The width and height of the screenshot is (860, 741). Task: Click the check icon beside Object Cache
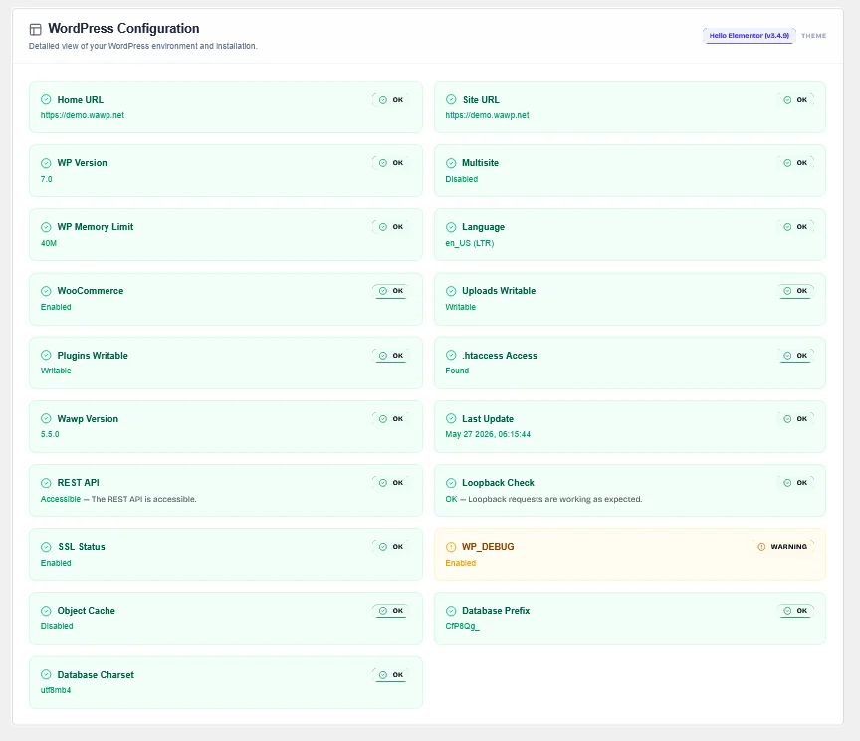pos(46,610)
